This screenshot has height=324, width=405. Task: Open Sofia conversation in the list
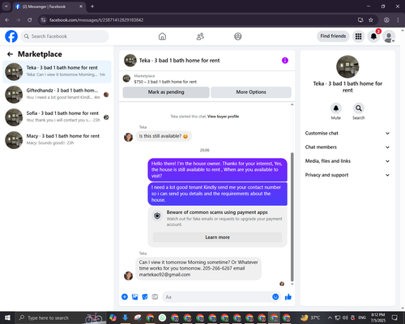pos(57,117)
